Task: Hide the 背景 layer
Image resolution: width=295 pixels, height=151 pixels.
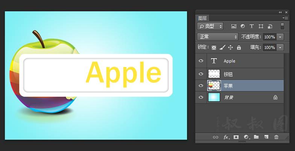Action: 201,97
